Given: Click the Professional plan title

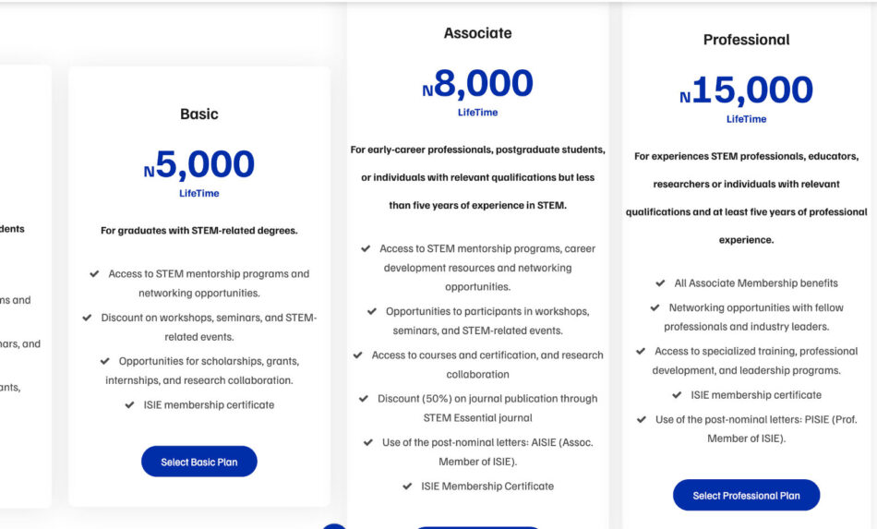Looking at the screenshot, I should [x=746, y=40].
